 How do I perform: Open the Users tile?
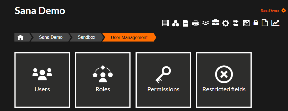coord(42,80)
